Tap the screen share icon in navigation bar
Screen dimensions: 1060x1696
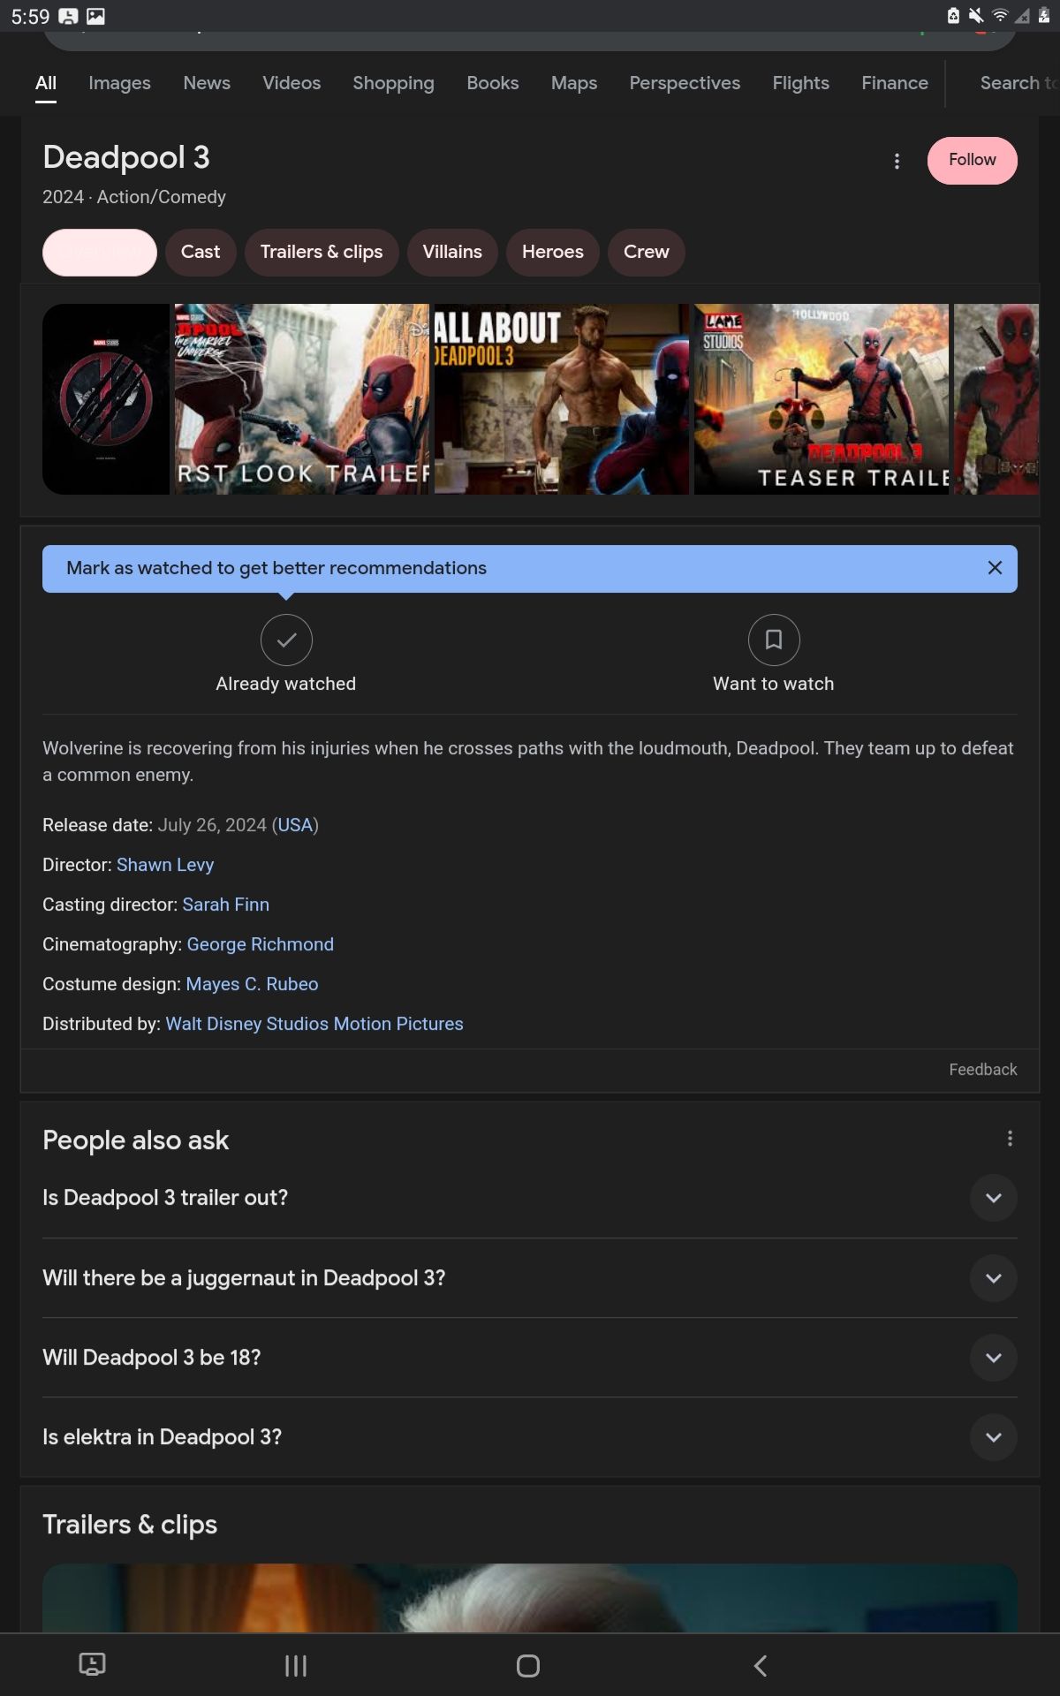(92, 1664)
